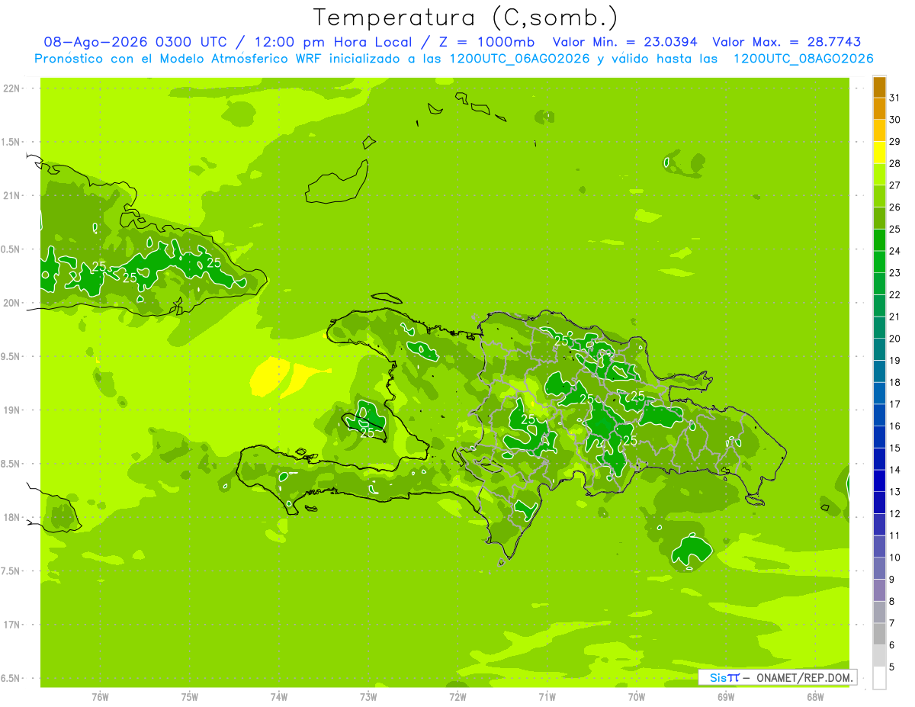Click the "7.5N" latitude label
The height and width of the screenshot is (707, 915).
11,571
